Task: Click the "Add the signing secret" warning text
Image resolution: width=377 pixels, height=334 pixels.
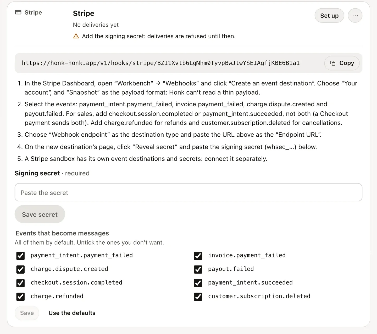Action: [x=159, y=36]
